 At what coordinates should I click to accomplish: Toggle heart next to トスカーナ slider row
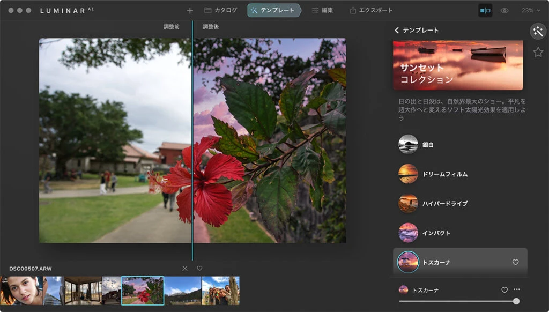504,290
